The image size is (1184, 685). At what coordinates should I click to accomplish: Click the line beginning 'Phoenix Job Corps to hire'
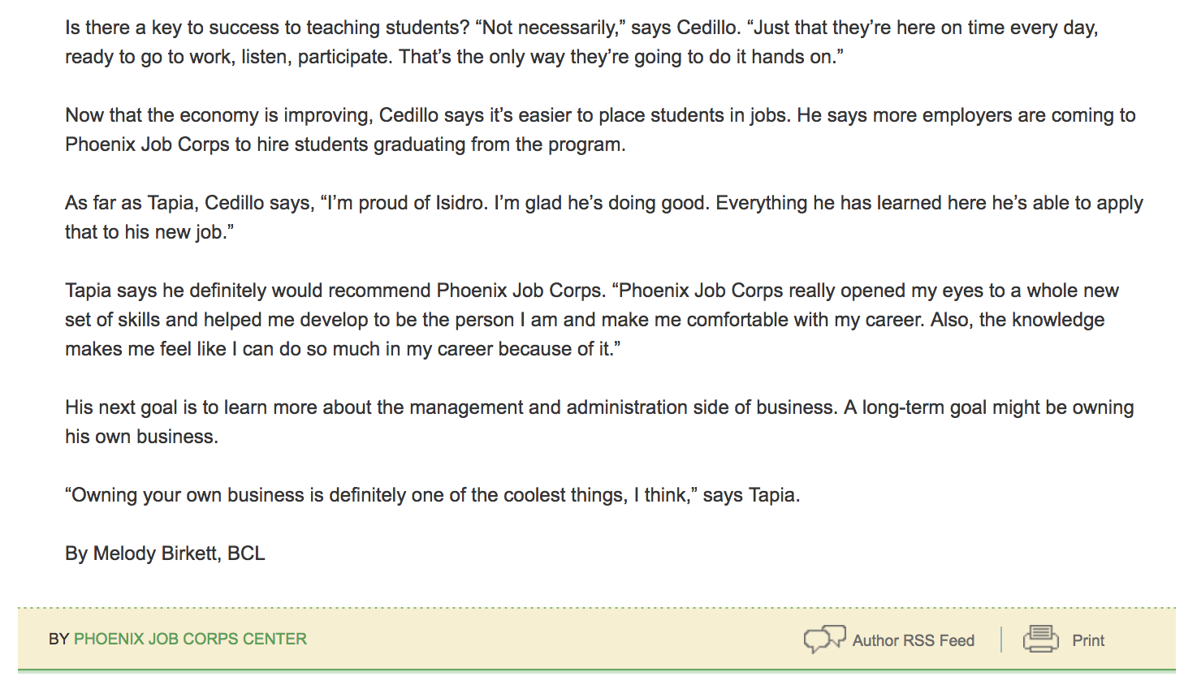pos(345,144)
